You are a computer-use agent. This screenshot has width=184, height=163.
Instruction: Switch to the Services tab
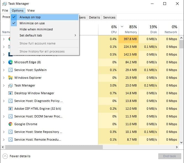[x=109, y=17]
